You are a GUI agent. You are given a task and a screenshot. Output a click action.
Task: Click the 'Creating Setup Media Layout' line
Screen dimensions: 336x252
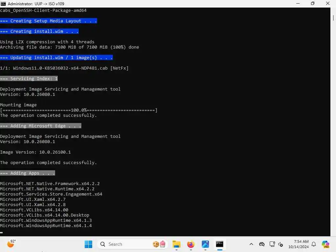49,21
